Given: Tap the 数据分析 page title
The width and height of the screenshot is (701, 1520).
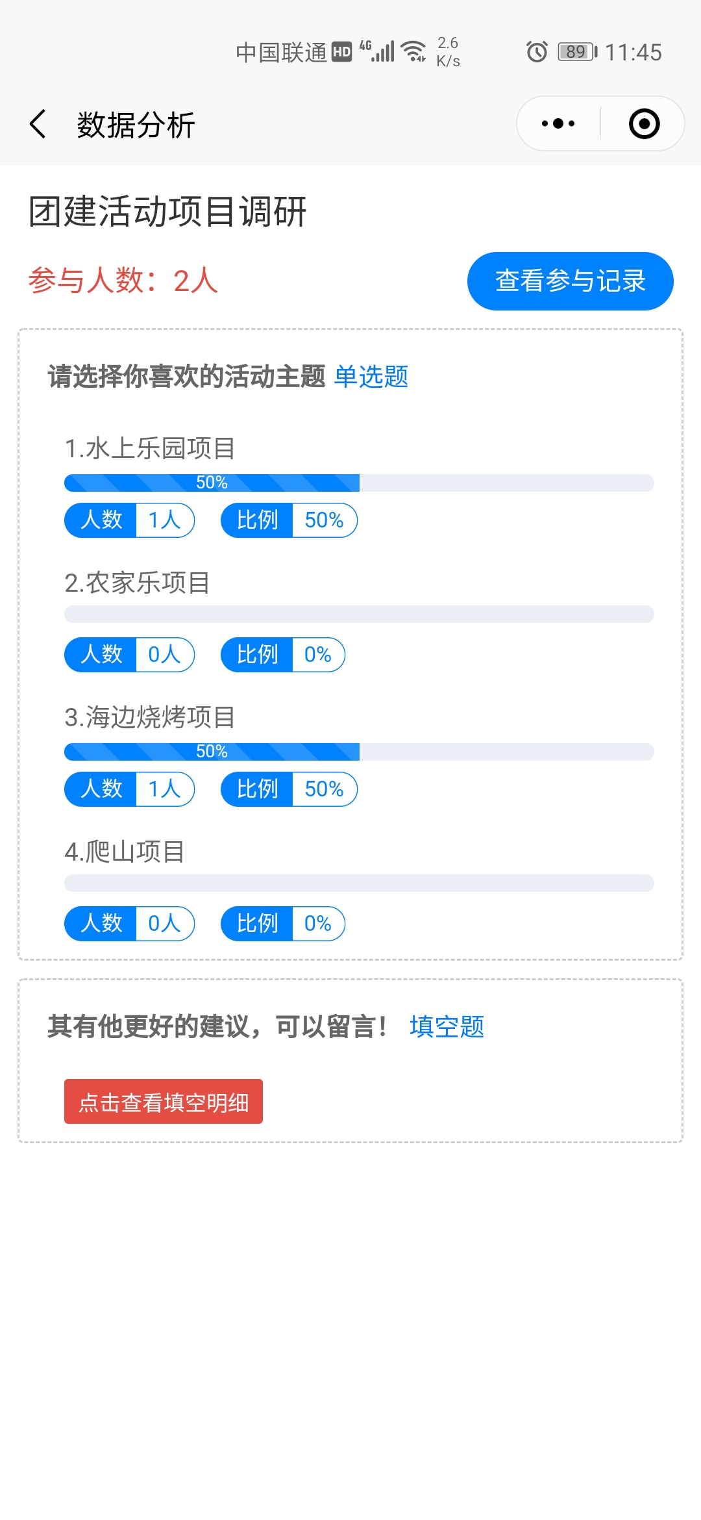Looking at the screenshot, I should [x=136, y=125].
